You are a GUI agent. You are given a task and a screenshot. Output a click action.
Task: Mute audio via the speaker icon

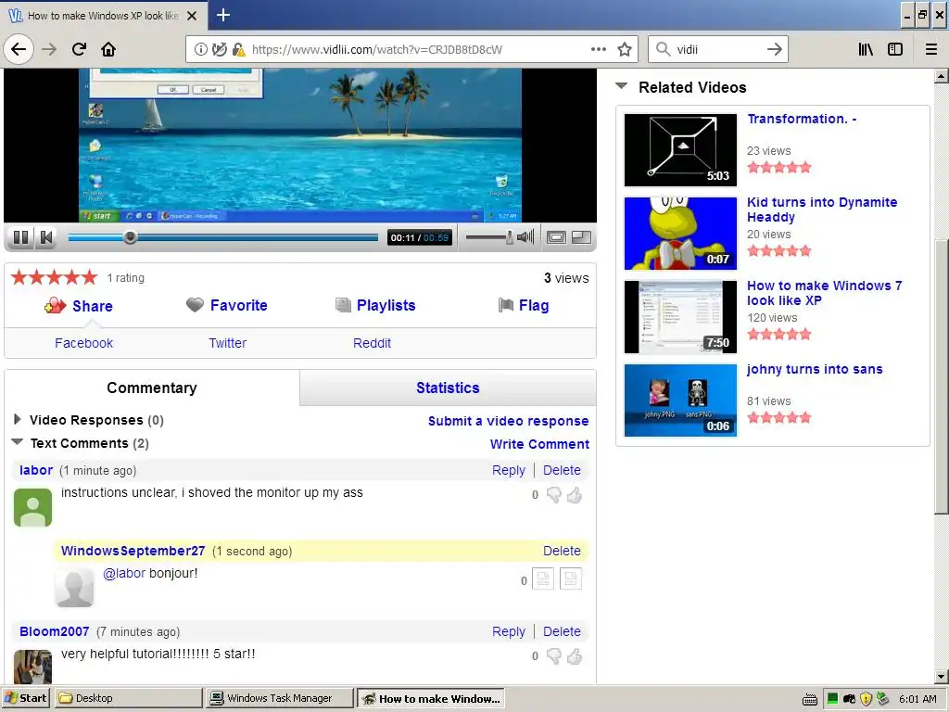(525, 236)
